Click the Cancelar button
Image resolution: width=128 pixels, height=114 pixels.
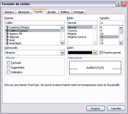(116, 108)
